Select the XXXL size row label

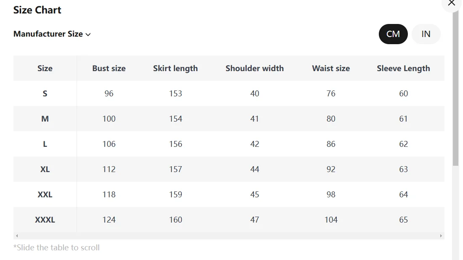[45, 220]
